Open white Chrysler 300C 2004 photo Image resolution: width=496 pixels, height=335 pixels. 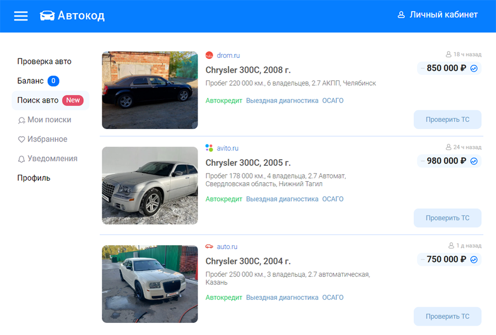(x=150, y=284)
